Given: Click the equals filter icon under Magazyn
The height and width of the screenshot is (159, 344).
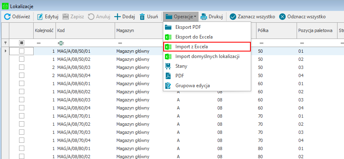Looking at the screenshot, I should point(120,43).
